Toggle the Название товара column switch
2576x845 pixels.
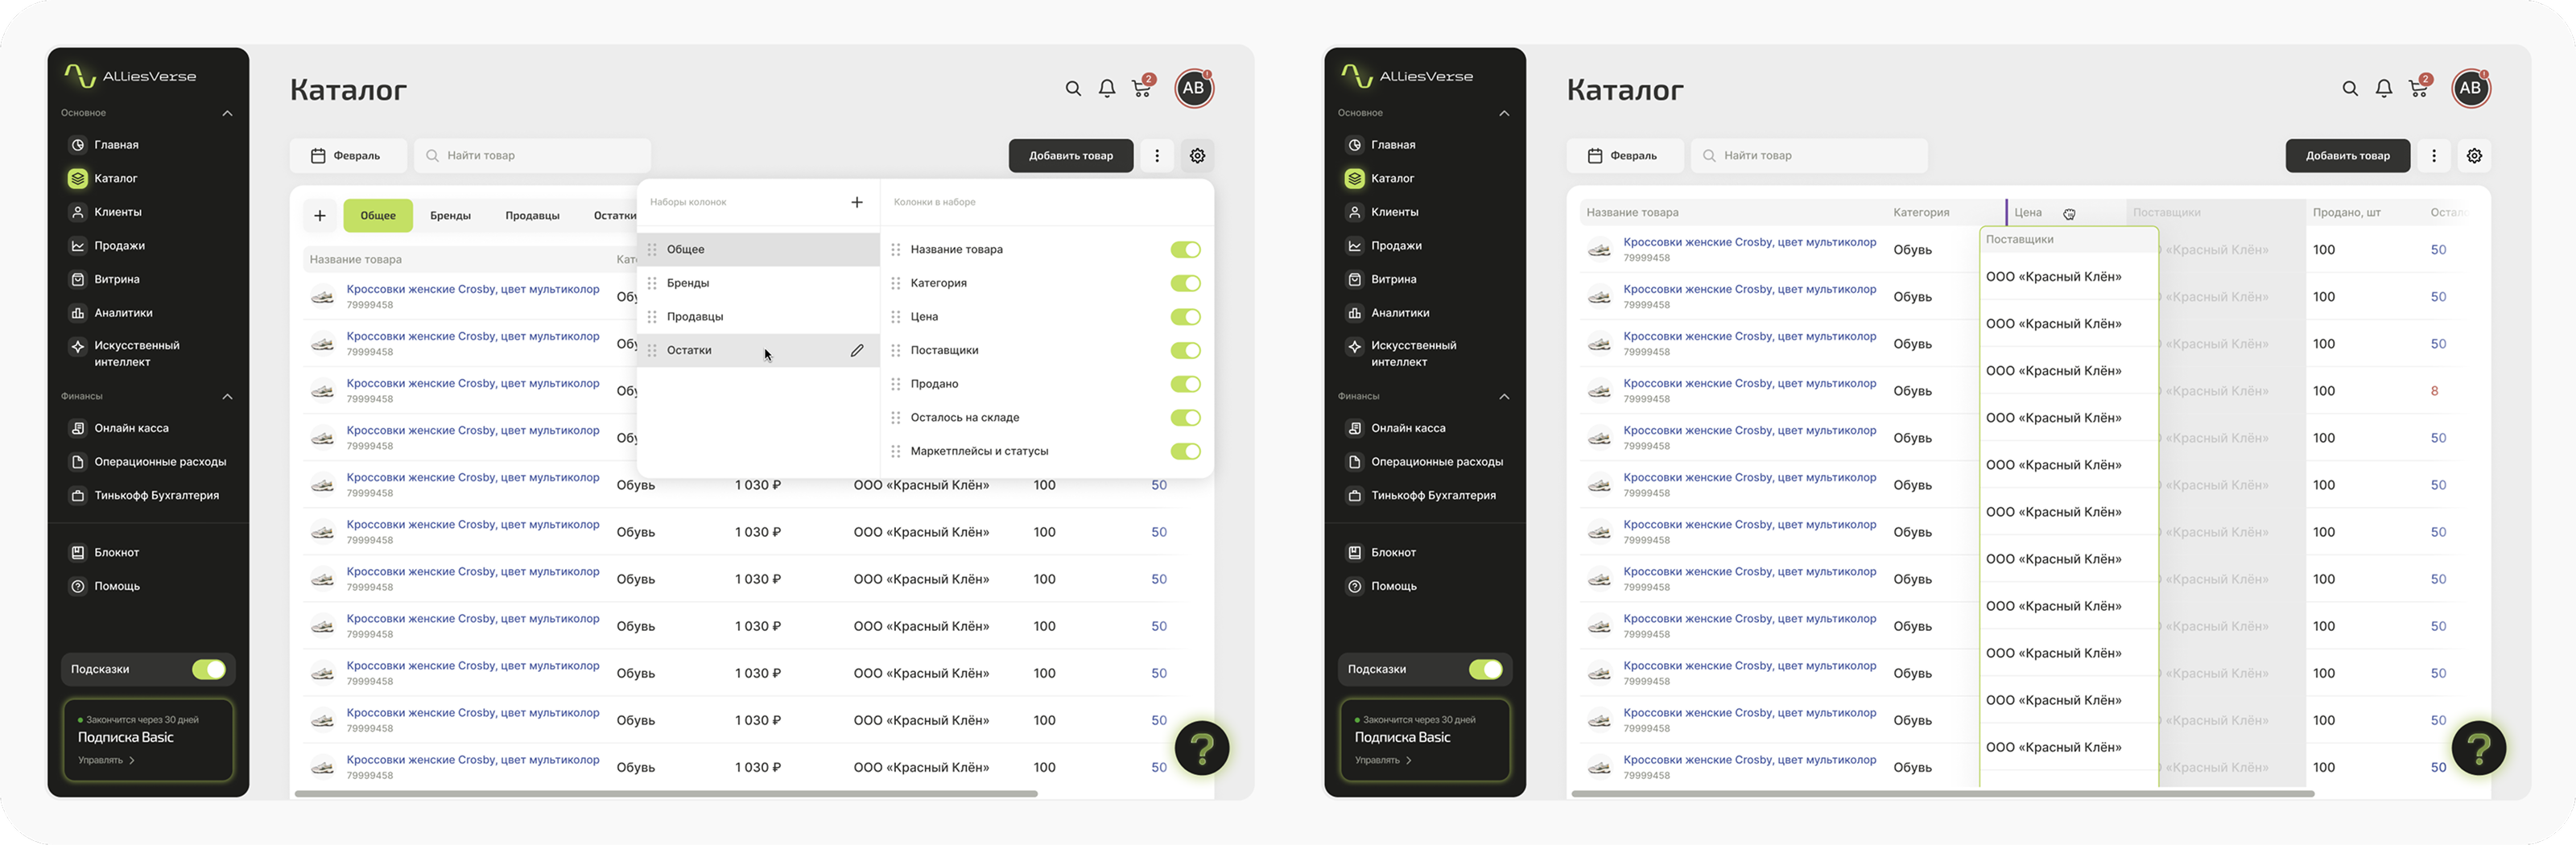(x=1186, y=250)
